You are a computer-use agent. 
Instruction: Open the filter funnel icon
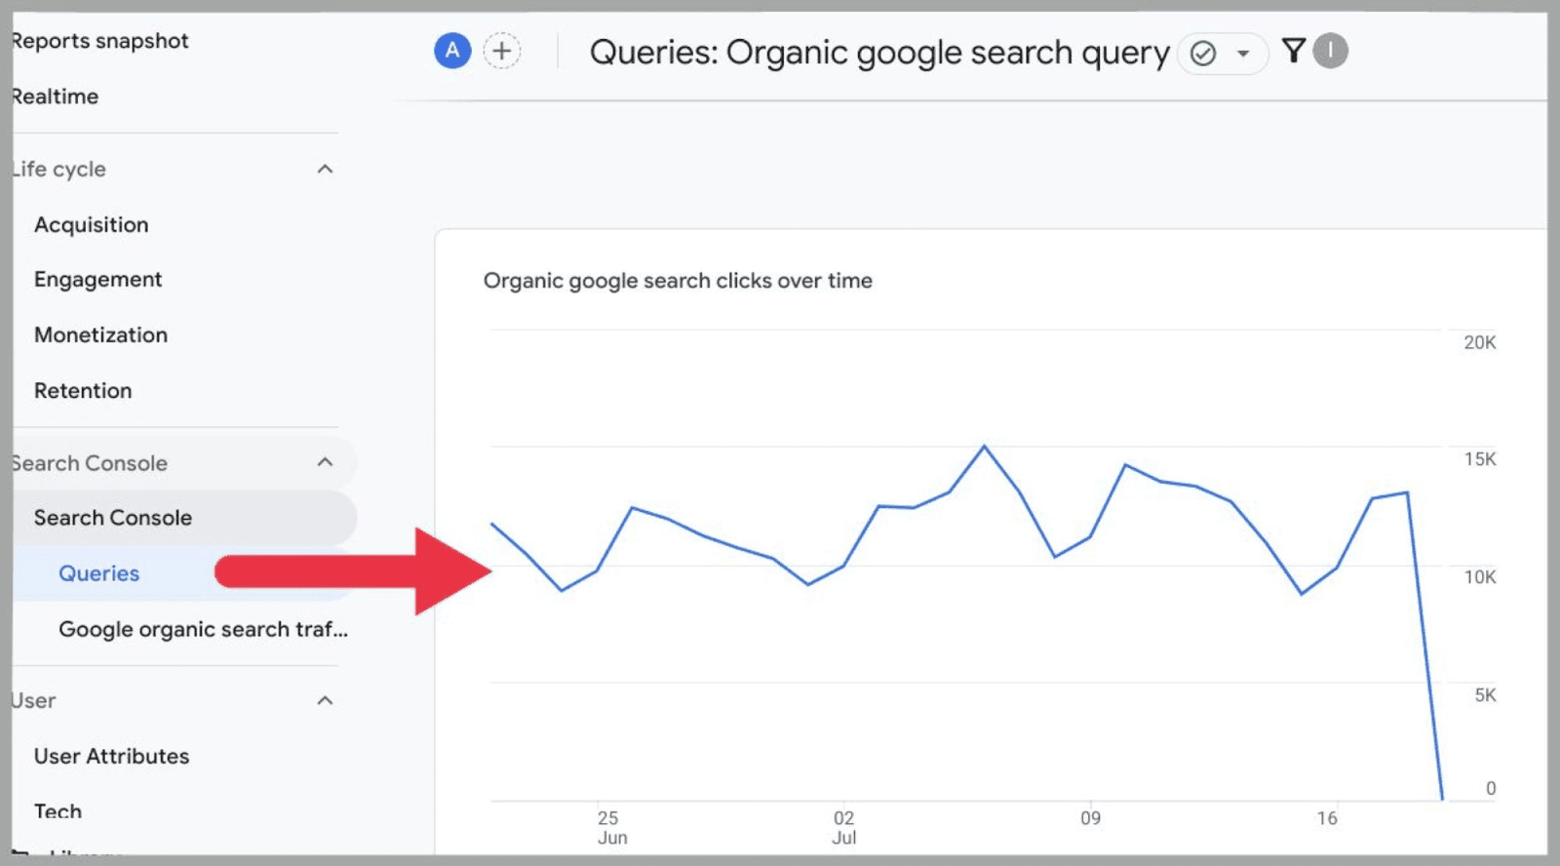pos(1293,53)
